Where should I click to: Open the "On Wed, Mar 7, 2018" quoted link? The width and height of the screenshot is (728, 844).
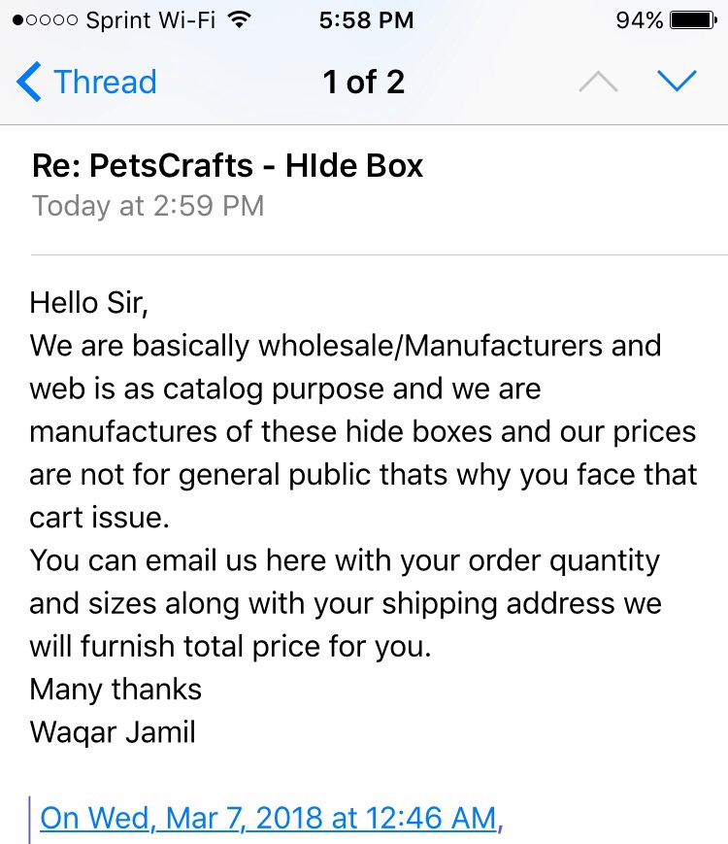tap(271, 818)
